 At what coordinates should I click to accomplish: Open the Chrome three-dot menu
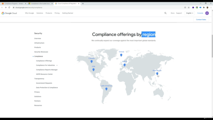[x=211, y=7]
